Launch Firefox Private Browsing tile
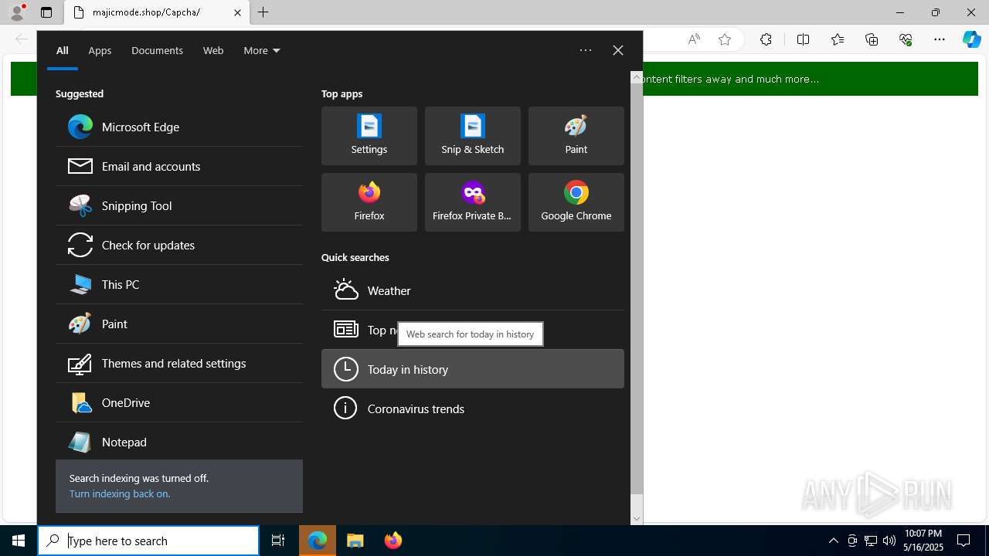The image size is (989, 556). tap(473, 202)
